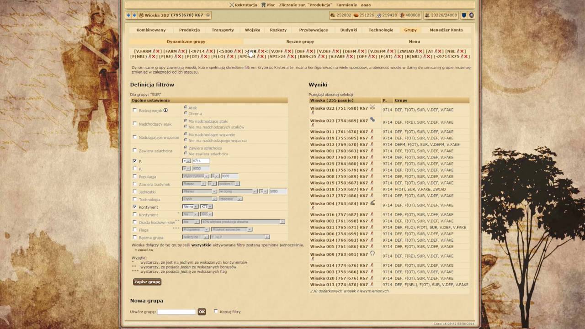585x329 pixels.
Task: Tick the Kopiuj filtry checkbox
Action: point(216,311)
